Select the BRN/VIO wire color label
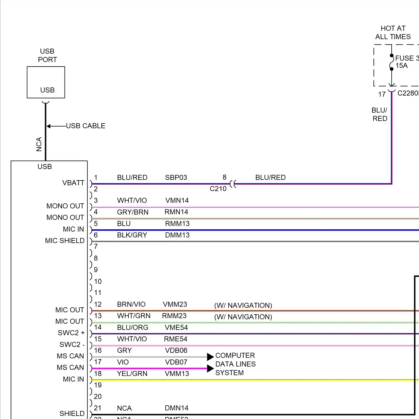 pyautogui.click(x=131, y=304)
